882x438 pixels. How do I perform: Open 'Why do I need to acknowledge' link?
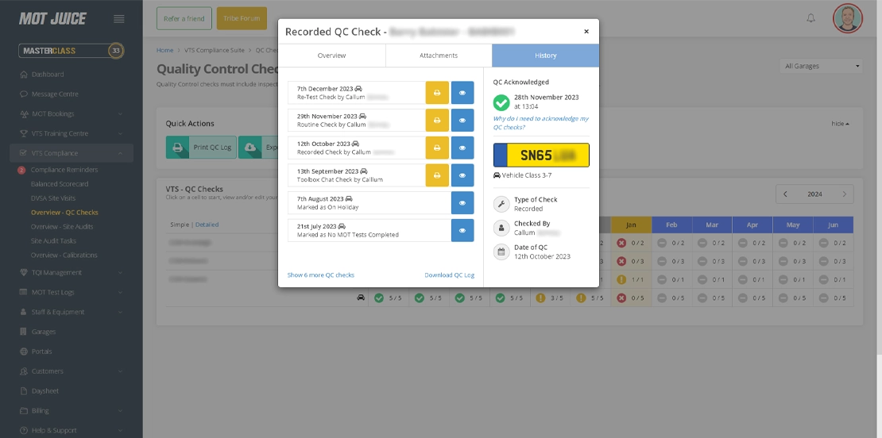(540, 123)
